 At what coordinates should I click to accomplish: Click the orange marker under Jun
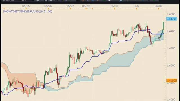[137, 9]
